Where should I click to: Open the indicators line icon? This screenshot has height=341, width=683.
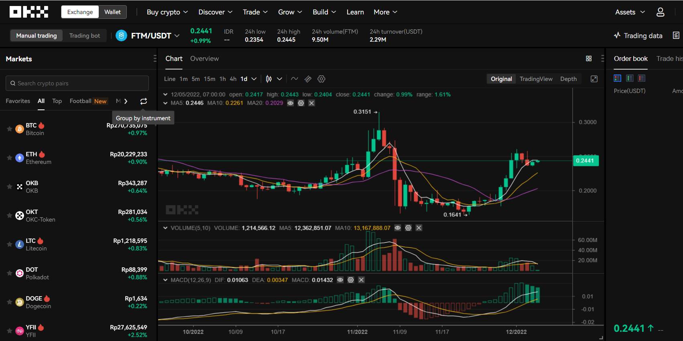[x=294, y=79]
